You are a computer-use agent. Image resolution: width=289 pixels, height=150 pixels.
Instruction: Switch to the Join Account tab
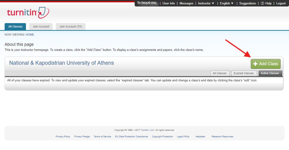point(41,26)
